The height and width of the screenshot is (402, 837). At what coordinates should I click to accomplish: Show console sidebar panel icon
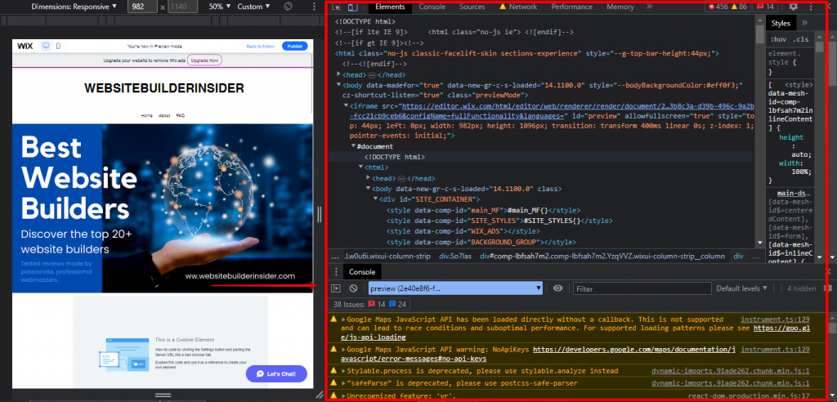pos(336,288)
